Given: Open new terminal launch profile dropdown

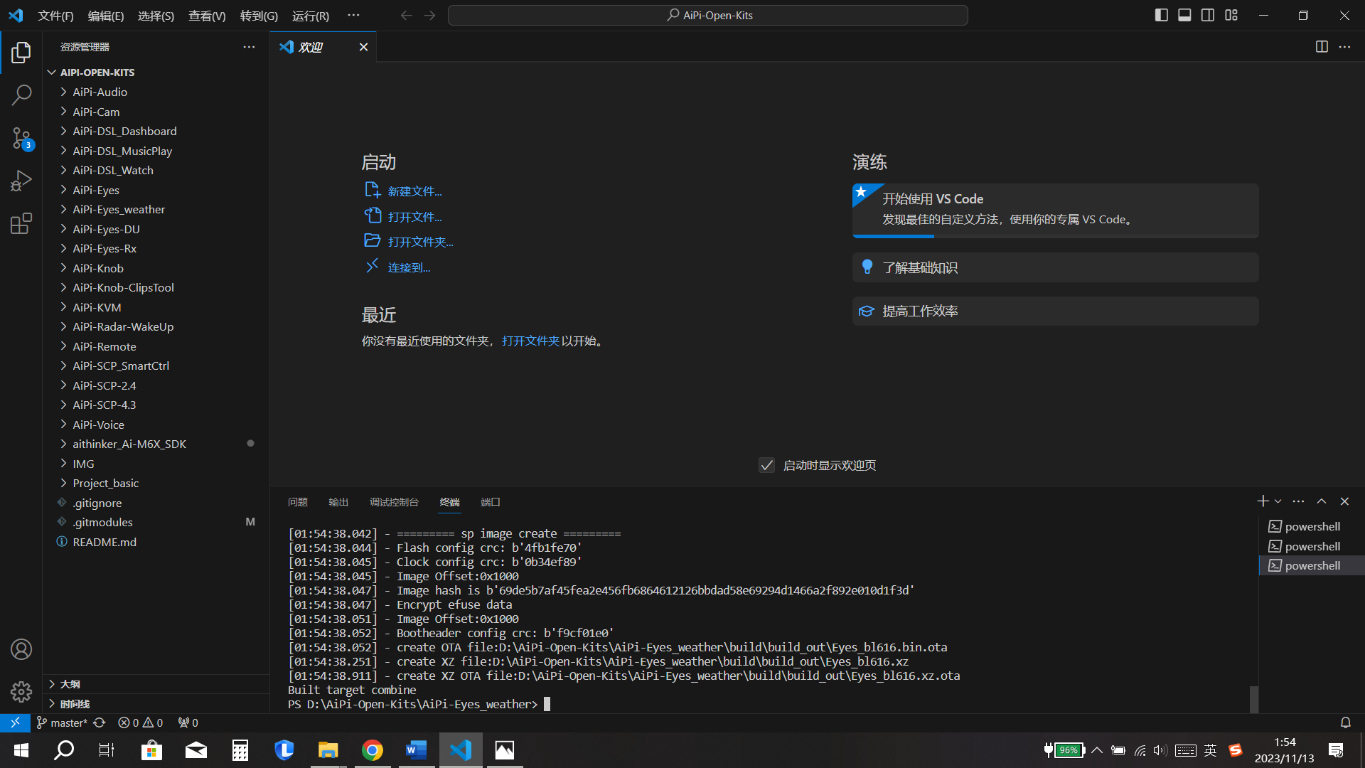Looking at the screenshot, I should click(x=1278, y=501).
